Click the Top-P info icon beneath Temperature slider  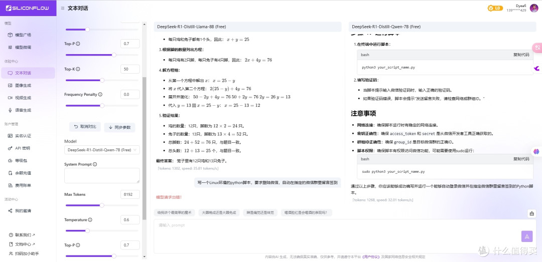[78, 245]
